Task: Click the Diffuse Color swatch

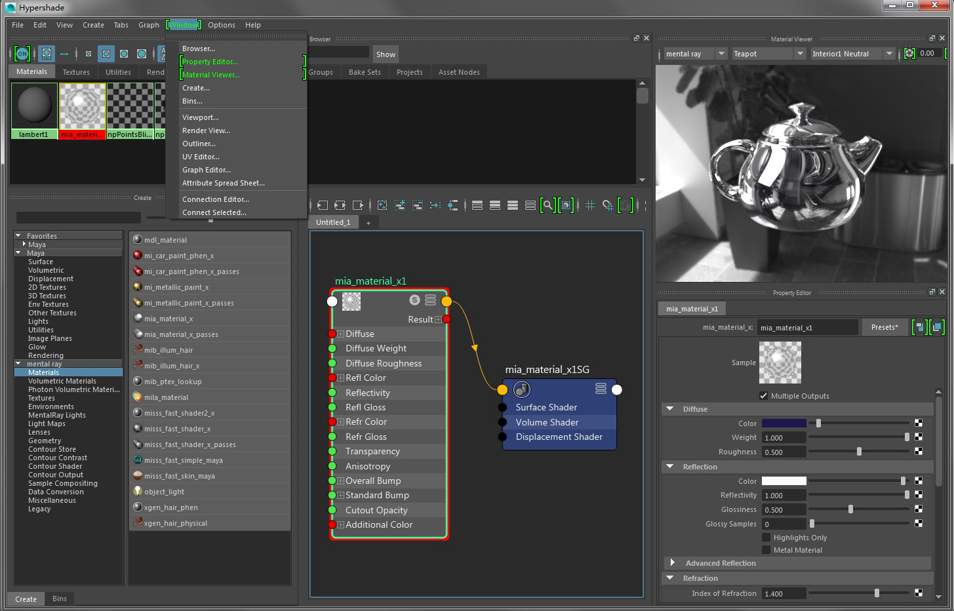Action: pyautogui.click(x=784, y=424)
